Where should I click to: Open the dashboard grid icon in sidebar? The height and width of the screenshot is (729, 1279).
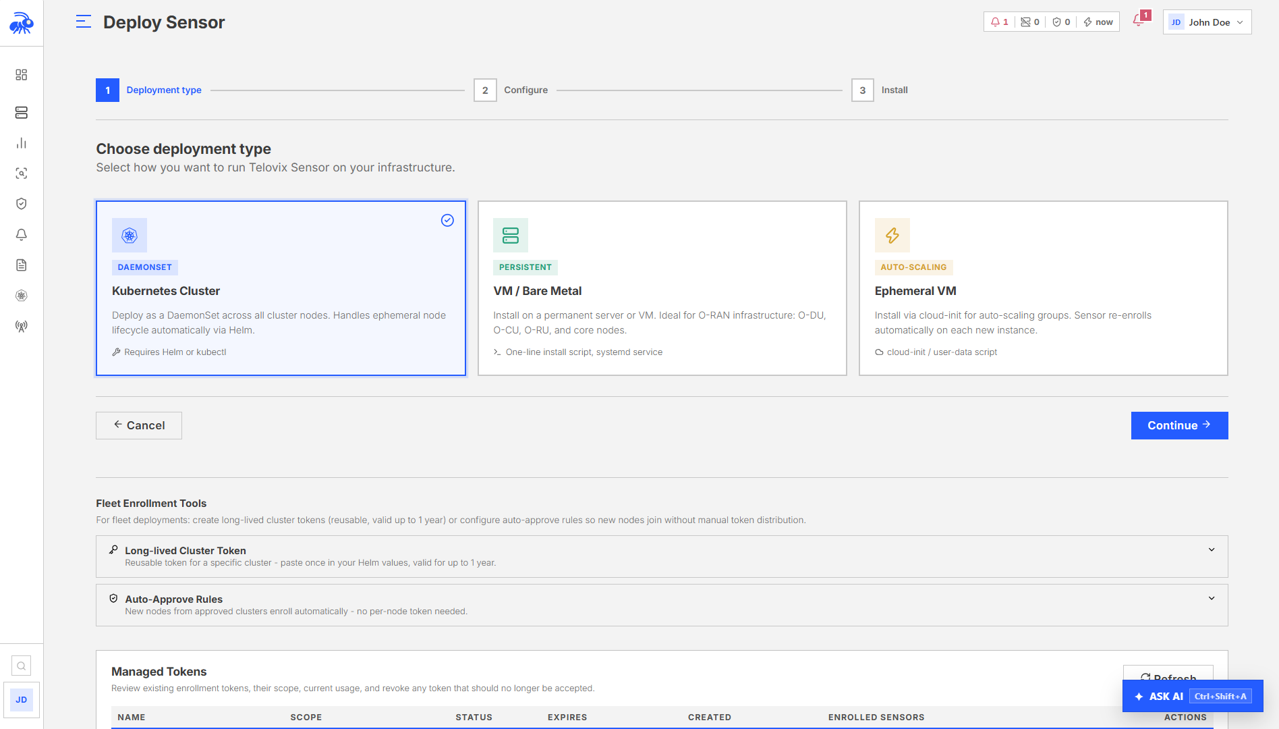tap(22, 74)
